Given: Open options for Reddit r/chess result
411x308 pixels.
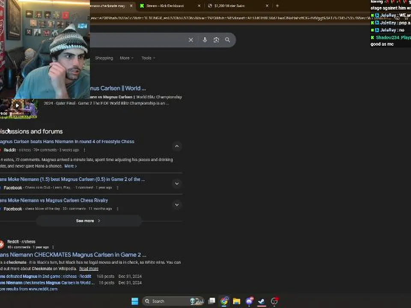Looking at the screenshot, I should click(53, 247).
